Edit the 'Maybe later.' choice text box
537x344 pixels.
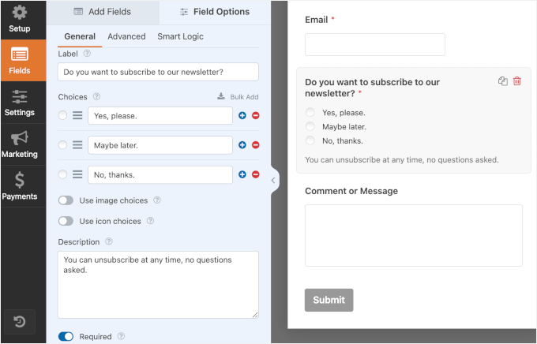(160, 145)
